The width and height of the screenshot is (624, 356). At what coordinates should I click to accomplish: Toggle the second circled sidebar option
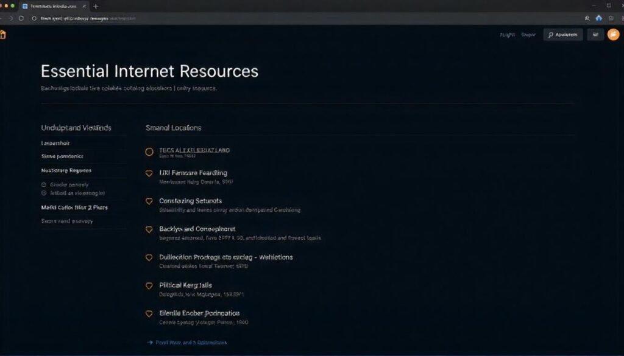click(x=44, y=193)
